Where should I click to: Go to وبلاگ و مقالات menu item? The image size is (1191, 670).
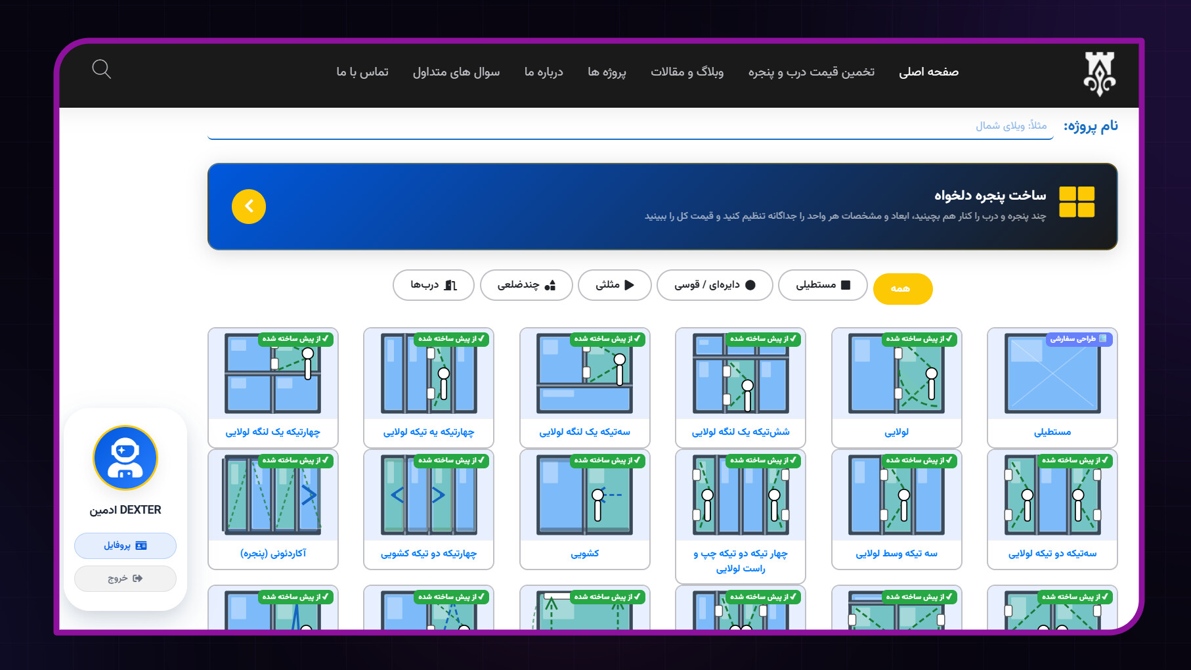tap(687, 72)
